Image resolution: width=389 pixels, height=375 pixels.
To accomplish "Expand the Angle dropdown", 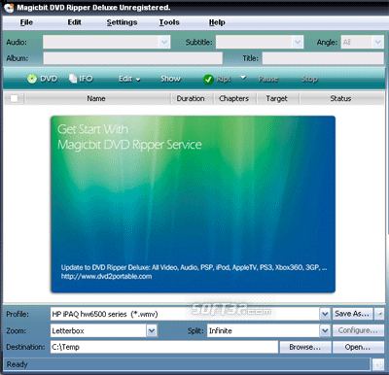I will 377,42.
